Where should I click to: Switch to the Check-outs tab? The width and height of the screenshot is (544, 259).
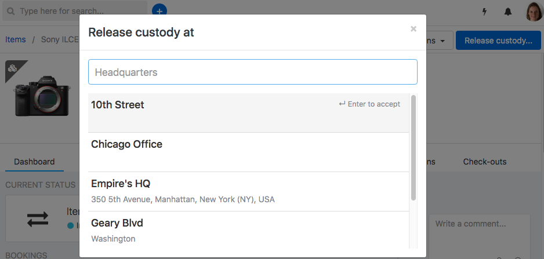pyautogui.click(x=485, y=162)
